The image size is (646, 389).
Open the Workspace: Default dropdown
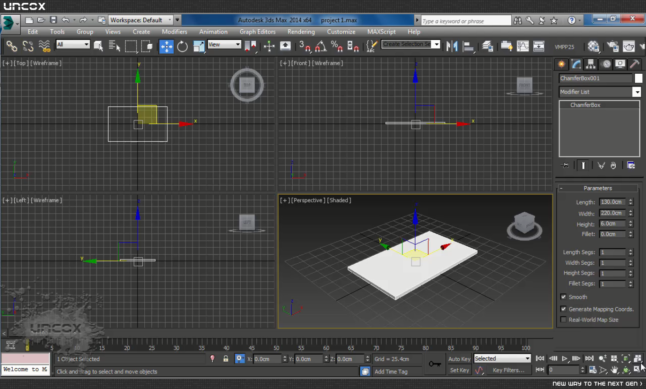click(x=141, y=20)
